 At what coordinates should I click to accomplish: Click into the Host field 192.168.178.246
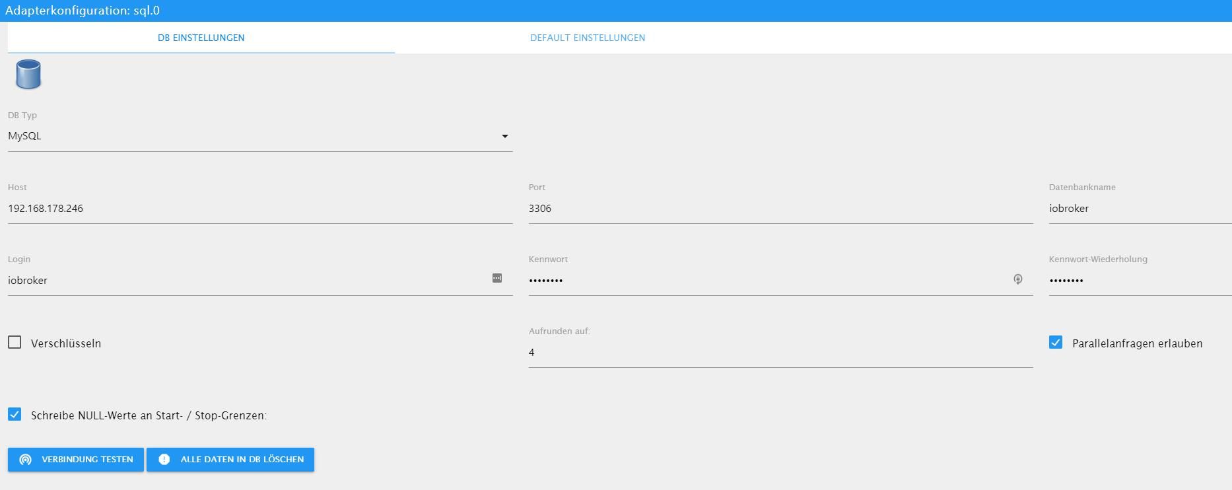pyautogui.click(x=260, y=209)
